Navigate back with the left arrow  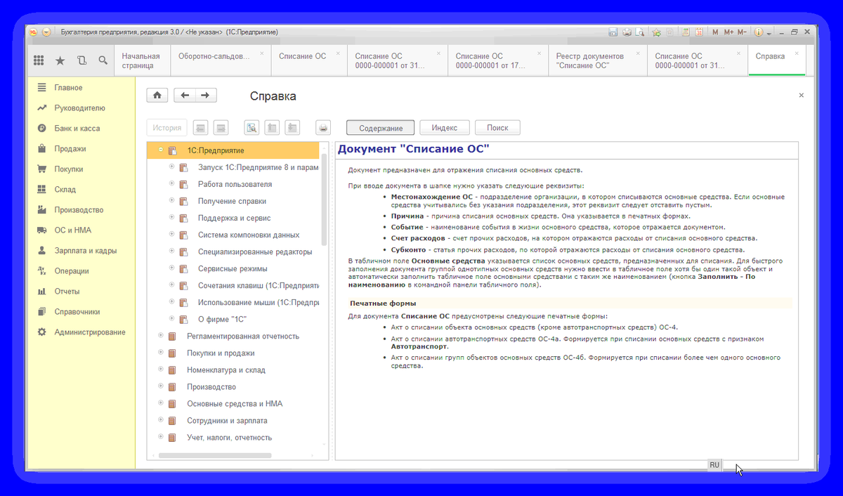point(185,96)
